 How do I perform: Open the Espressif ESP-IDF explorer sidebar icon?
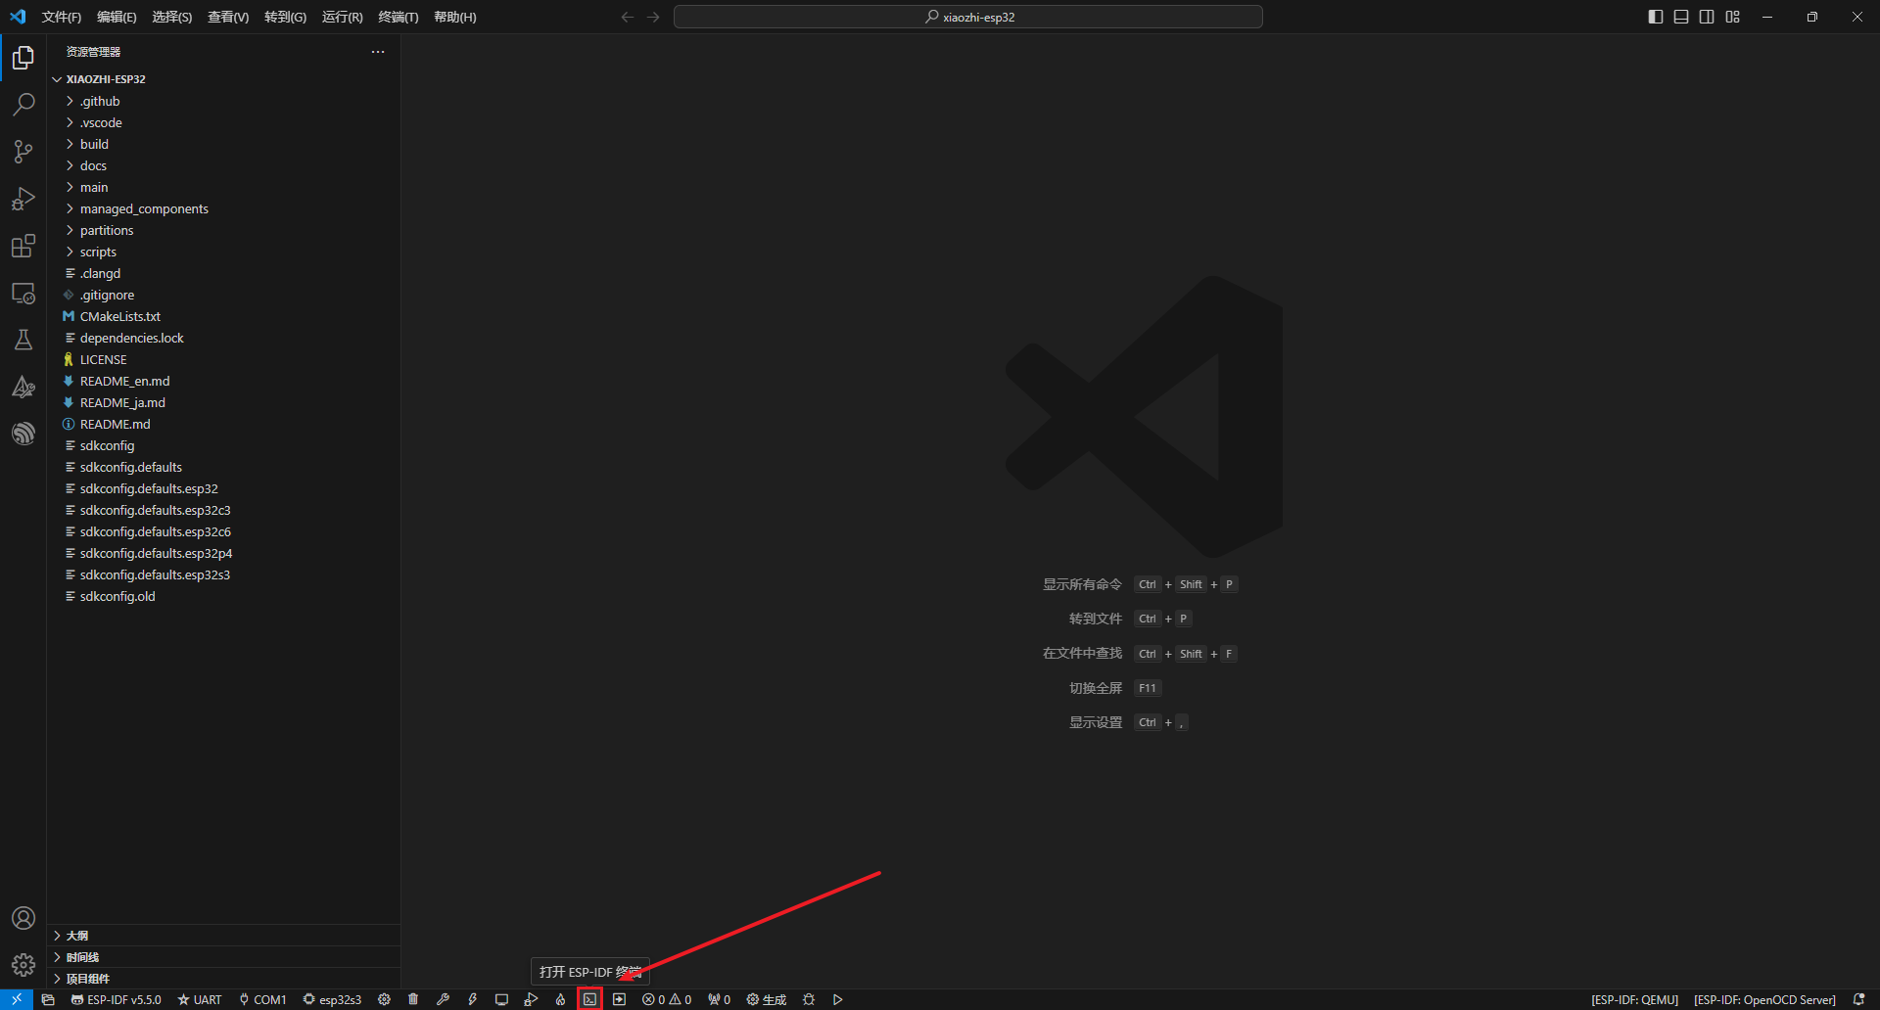[23, 434]
